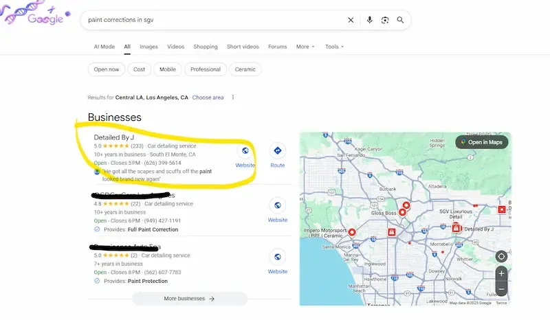Start voice search with the microphone icon

pyautogui.click(x=369, y=20)
